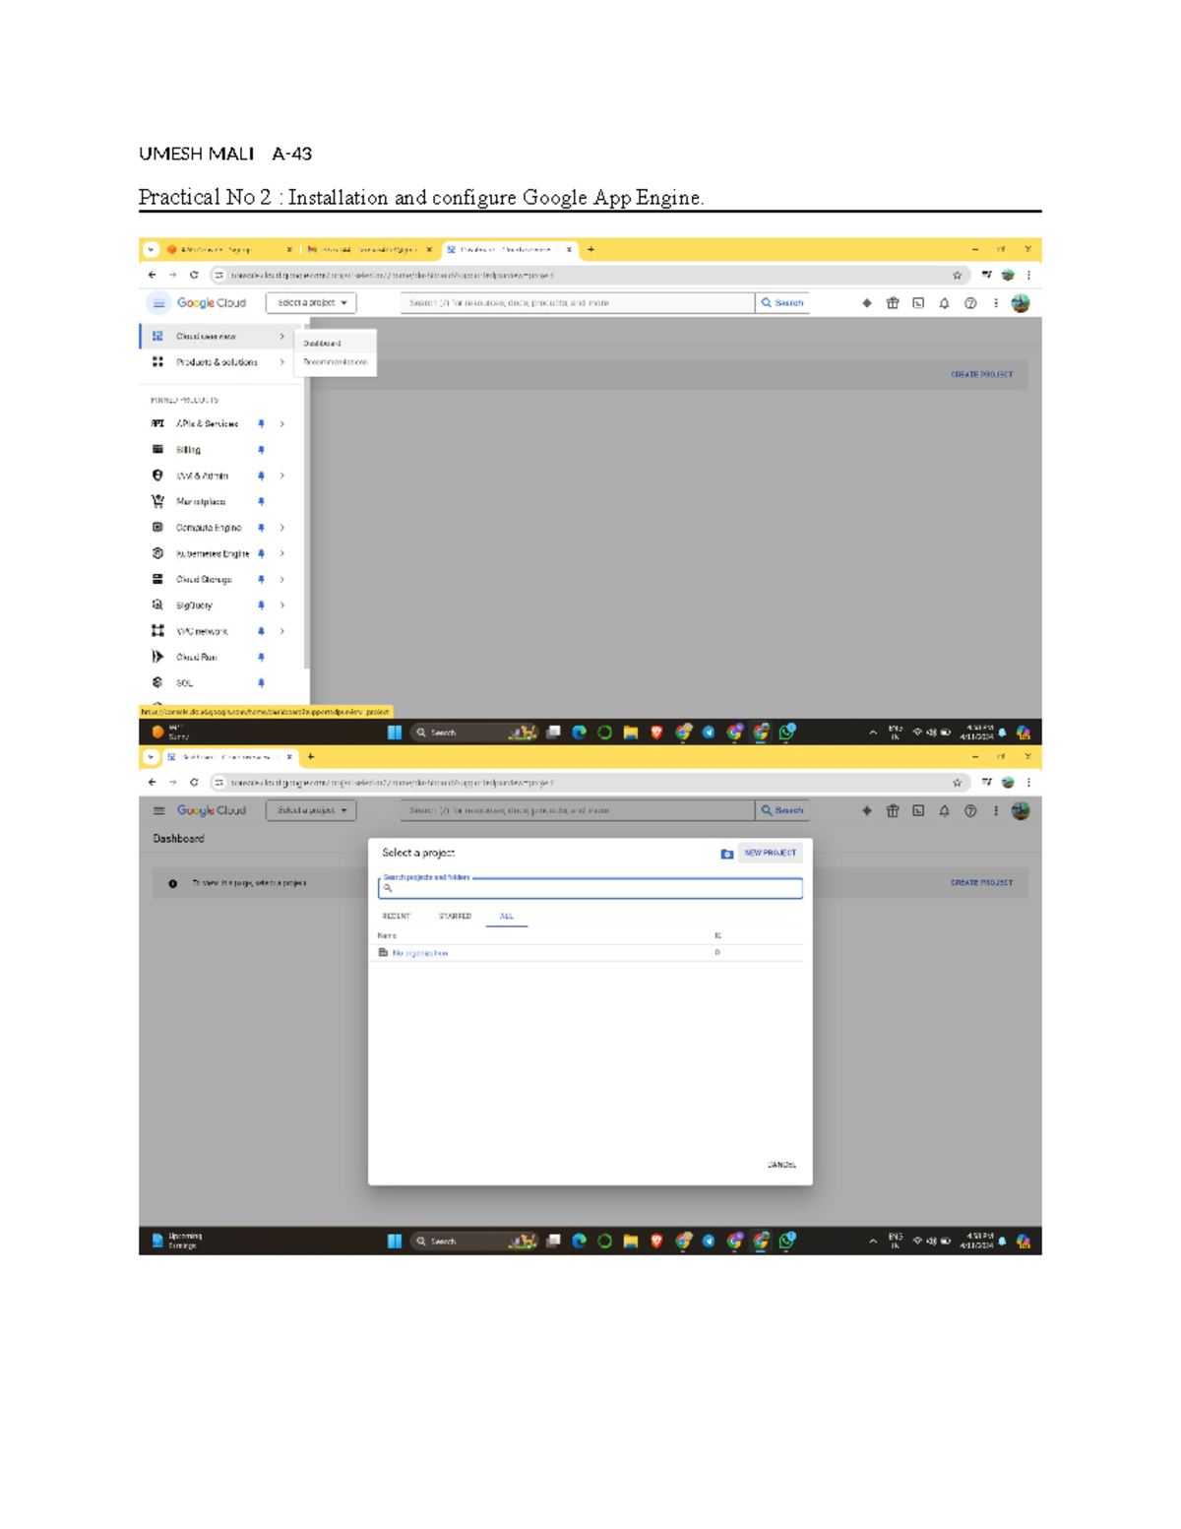Viewport: 1181px width, 1529px height.
Task: Unpin APIs & Services from pinned products
Action: 261,423
